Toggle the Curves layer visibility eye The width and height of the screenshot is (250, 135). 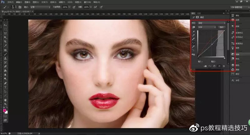click(x=219, y=66)
